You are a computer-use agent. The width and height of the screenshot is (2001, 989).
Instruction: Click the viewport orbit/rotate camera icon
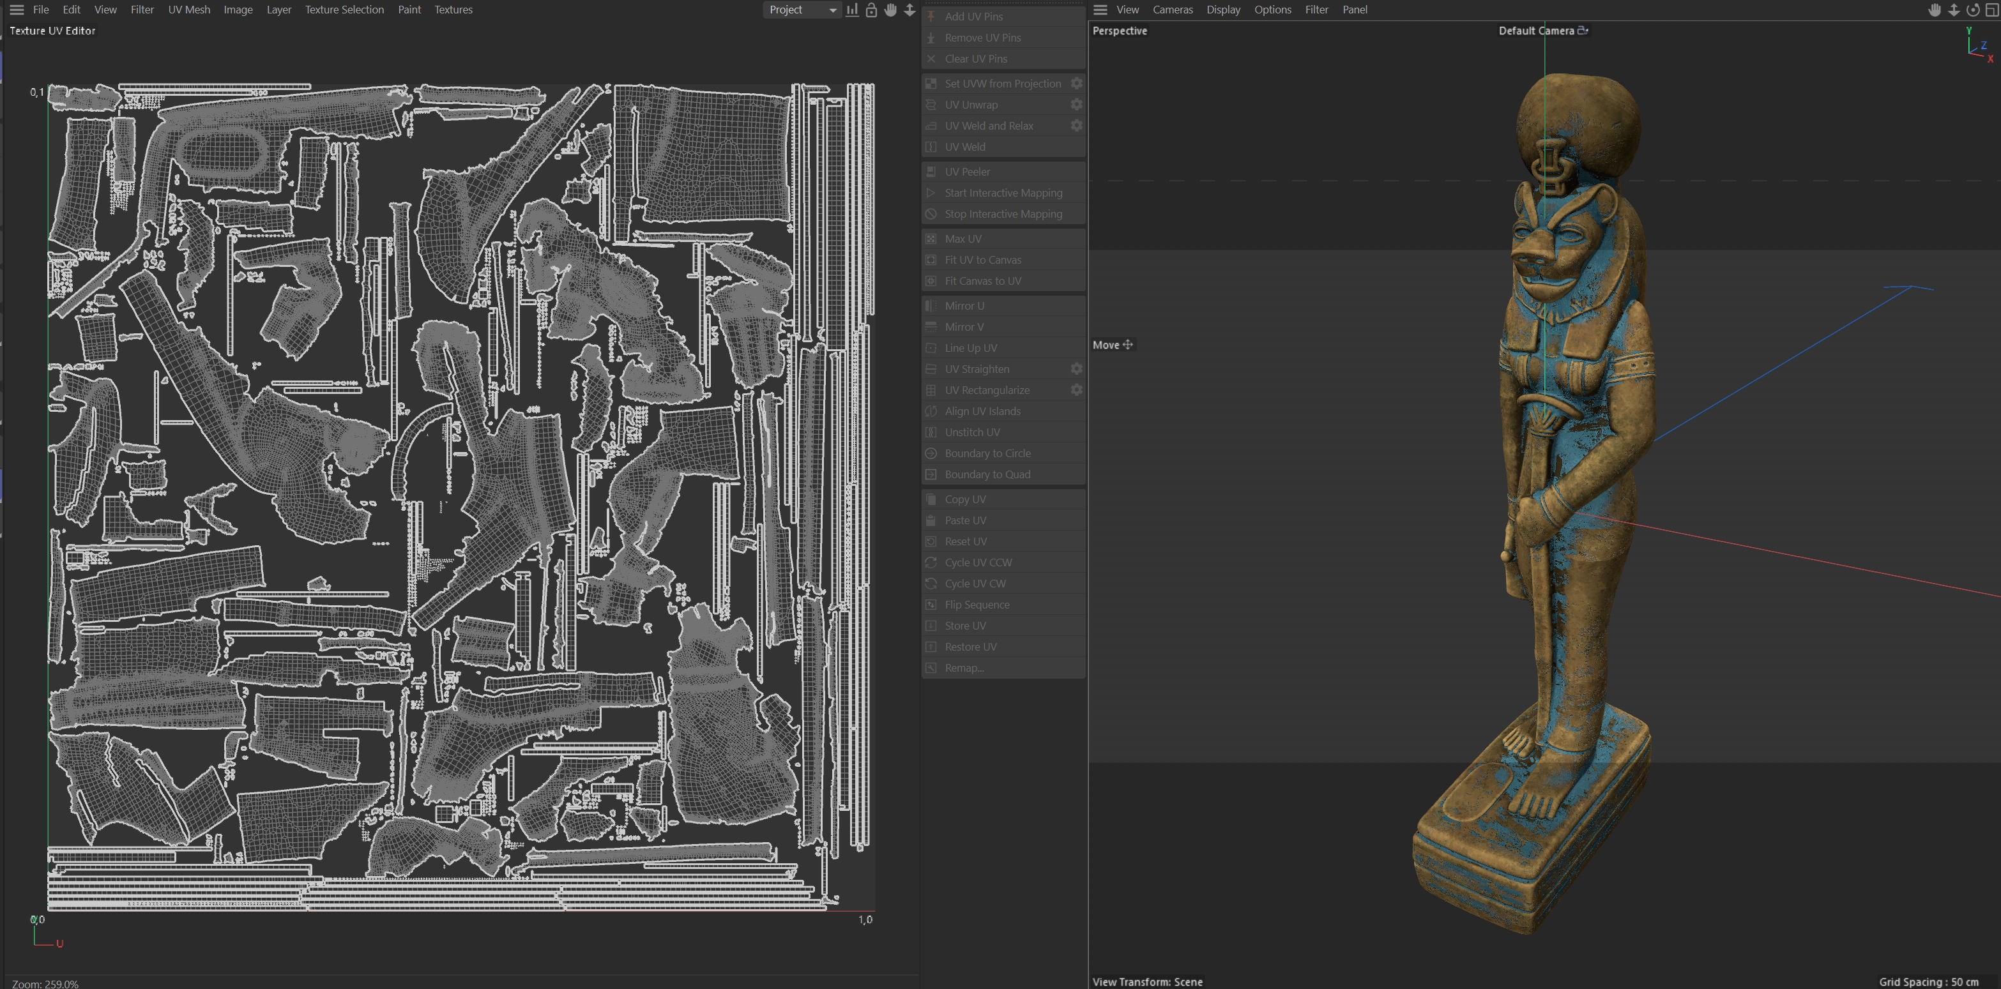[x=1973, y=10]
